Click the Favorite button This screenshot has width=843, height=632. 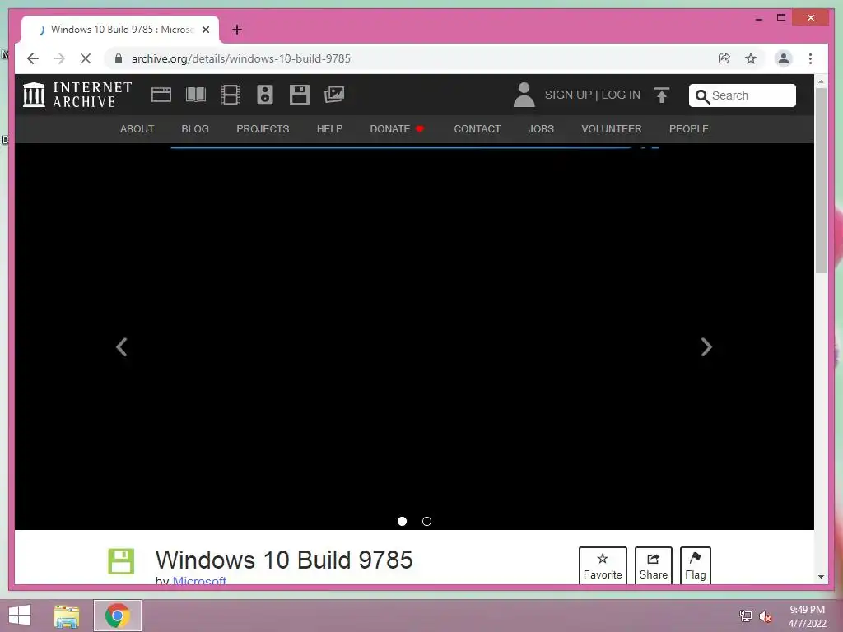(603, 565)
